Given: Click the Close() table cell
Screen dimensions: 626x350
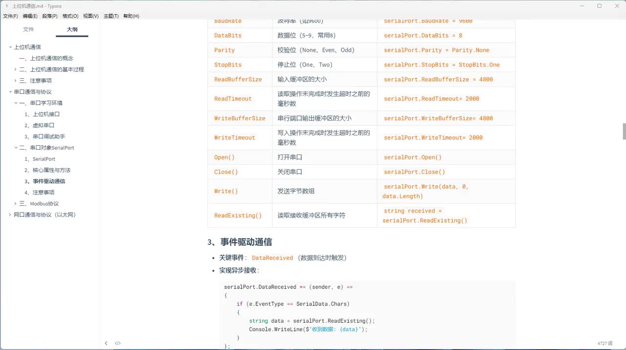Looking at the screenshot, I should coord(240,172).
